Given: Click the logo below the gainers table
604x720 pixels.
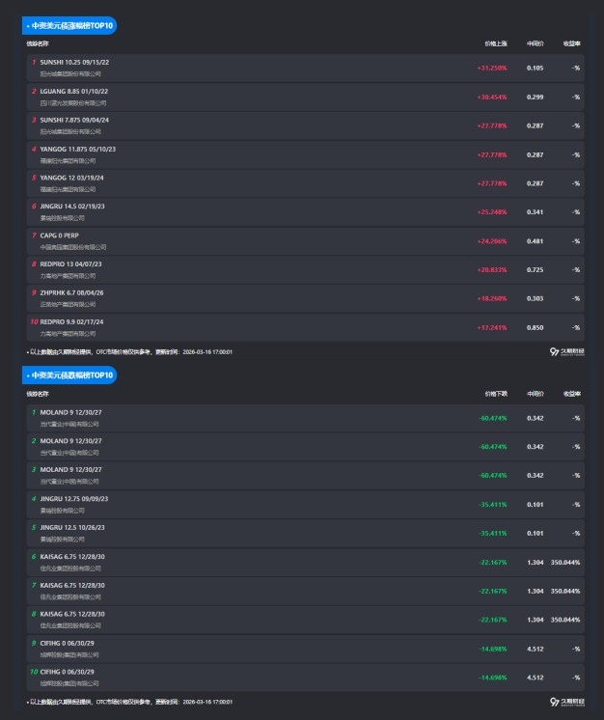Looking at the screenshot, I should click(x=565, y=352).
